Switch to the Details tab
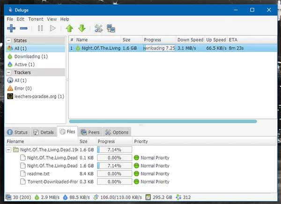281x204 pixels. coord(44,133)
